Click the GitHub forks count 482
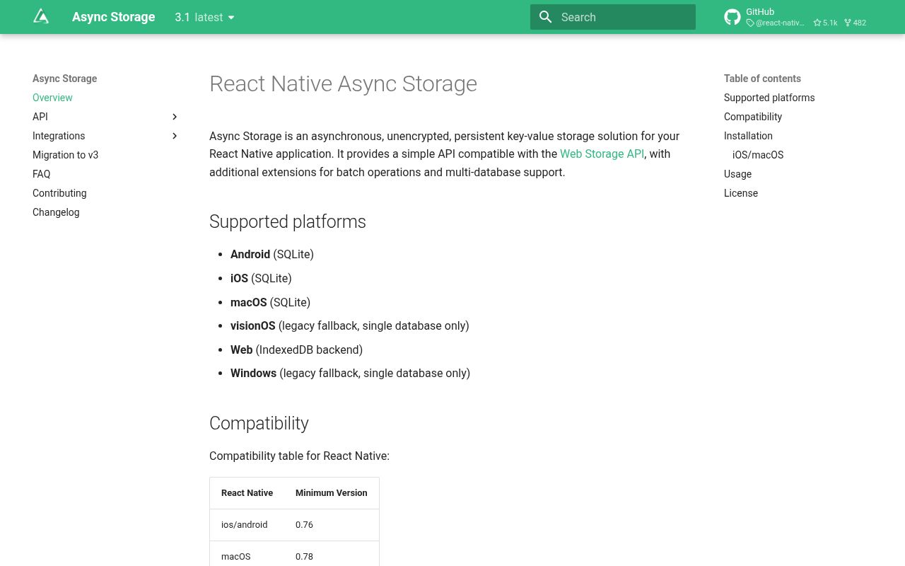 855,23
